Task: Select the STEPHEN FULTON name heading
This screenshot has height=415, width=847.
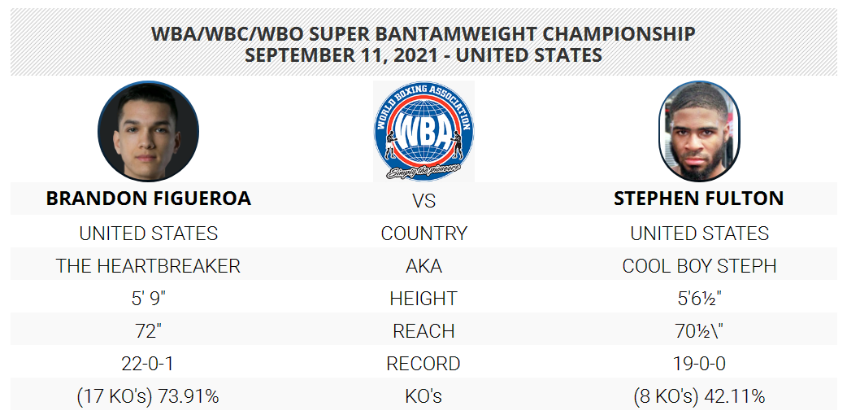Action: [x=699, y=198]
